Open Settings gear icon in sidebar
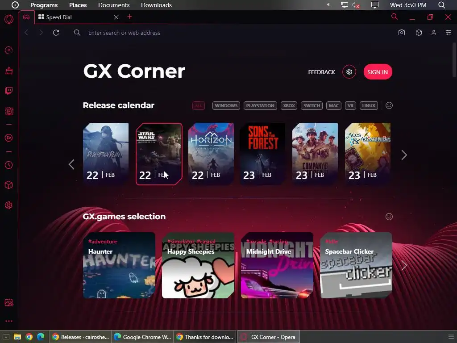457x343 pixels. (9, 205)
